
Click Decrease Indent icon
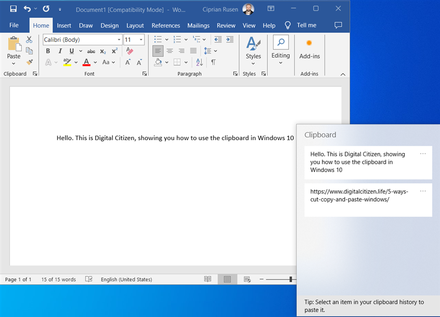click(218, 40)
